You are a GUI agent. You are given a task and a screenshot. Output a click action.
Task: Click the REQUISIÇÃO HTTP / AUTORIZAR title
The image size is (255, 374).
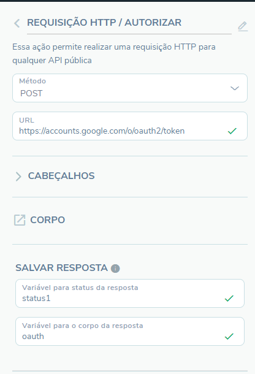(104, 23)
